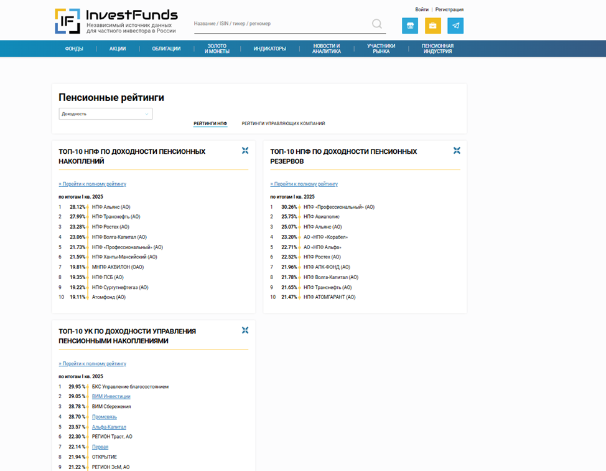Click the Пенсионные рейтинги heading
Viewport: 606px width, 471px height.
pyautogui.click(x=111, y=98)
